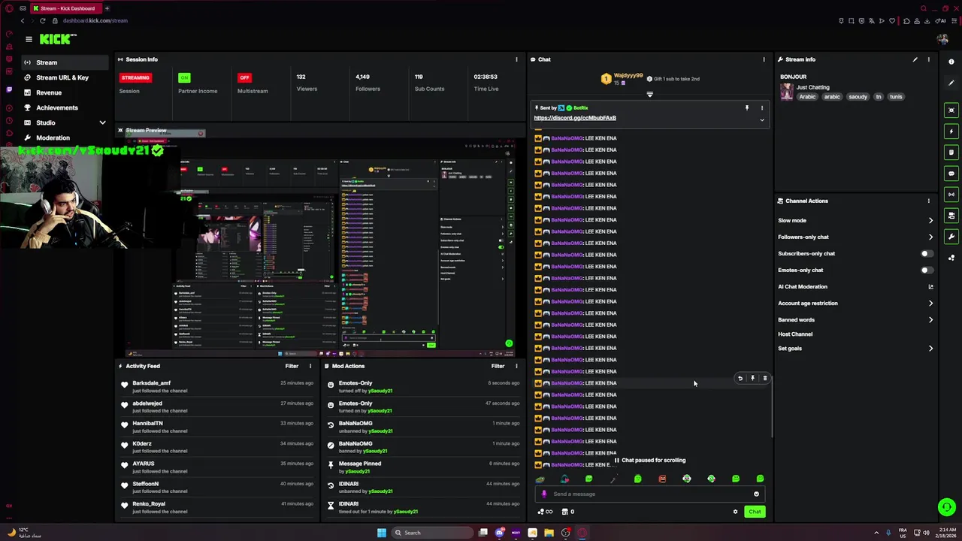Click the Stream Preview thumbnail
Image resolution: width=962 pixels, height=541 pixels.
tap(320, 248)
